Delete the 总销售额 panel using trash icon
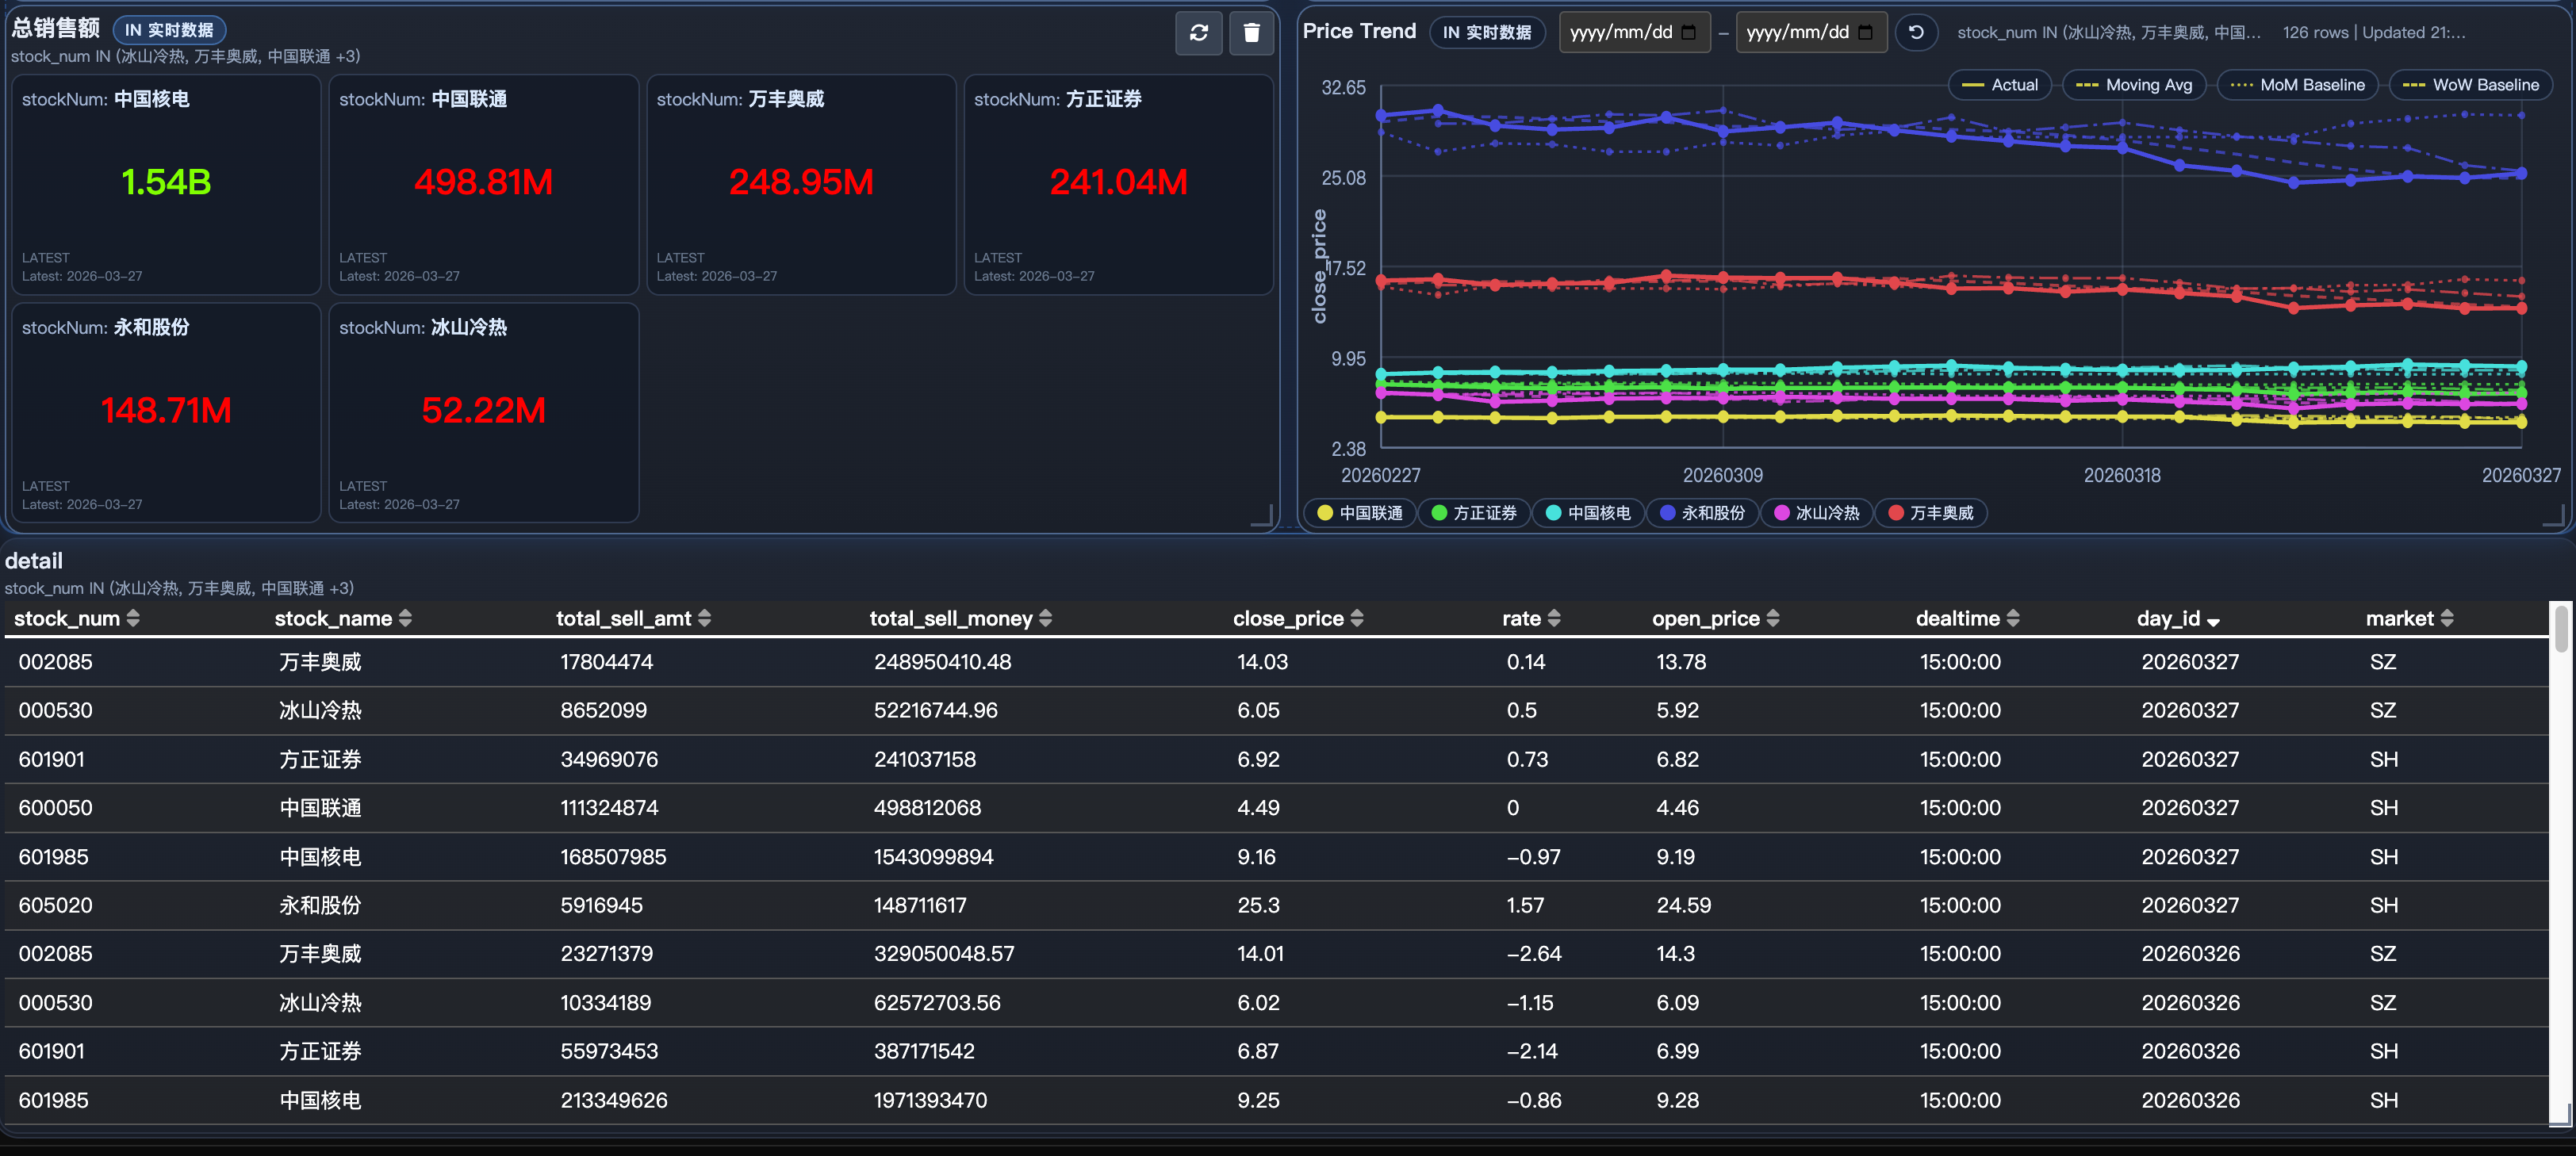The image size is (2576, 1156). tap(1251, 33)
